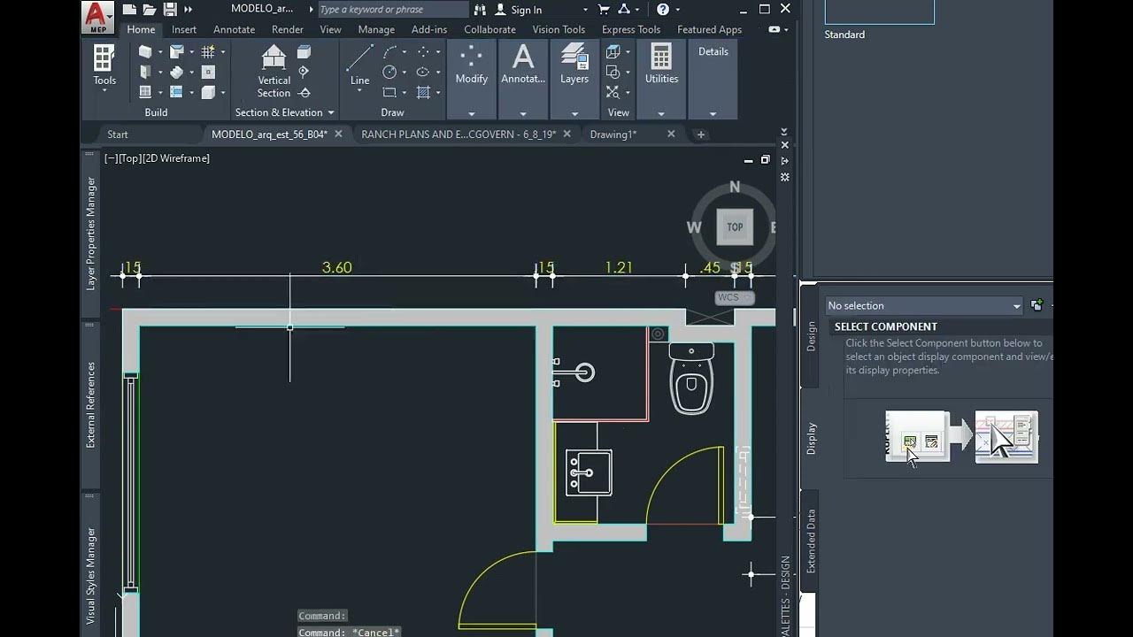Viewport: 1133px width, 637px height.
Task: Click the Quick Select icon beside No selection
Action: click(x=1037, y=305)
